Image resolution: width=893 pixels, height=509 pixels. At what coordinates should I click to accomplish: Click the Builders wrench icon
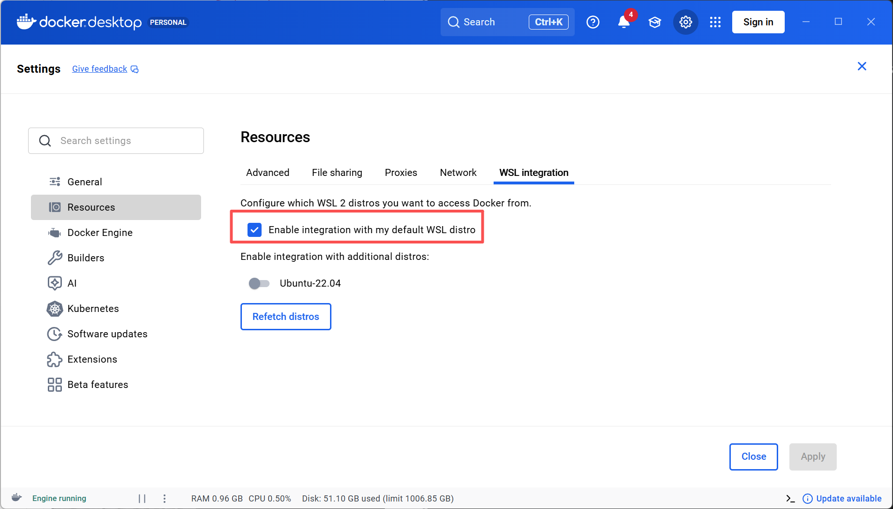(x=55, y=258)
